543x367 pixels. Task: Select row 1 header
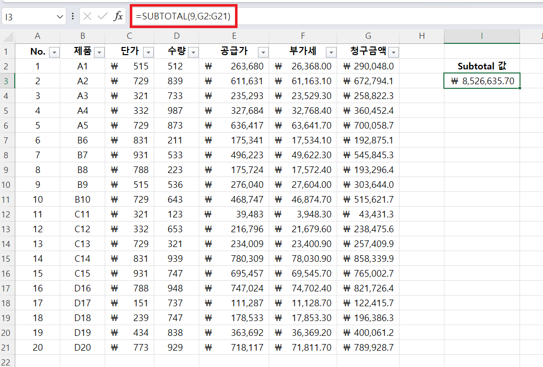tap(6, 52)
